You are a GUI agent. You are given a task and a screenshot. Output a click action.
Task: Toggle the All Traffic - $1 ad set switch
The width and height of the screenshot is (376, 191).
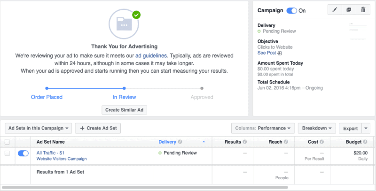23,153
